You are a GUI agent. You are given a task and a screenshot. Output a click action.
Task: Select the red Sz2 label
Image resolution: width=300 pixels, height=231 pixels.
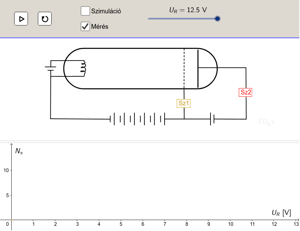[x=245, y=92]
